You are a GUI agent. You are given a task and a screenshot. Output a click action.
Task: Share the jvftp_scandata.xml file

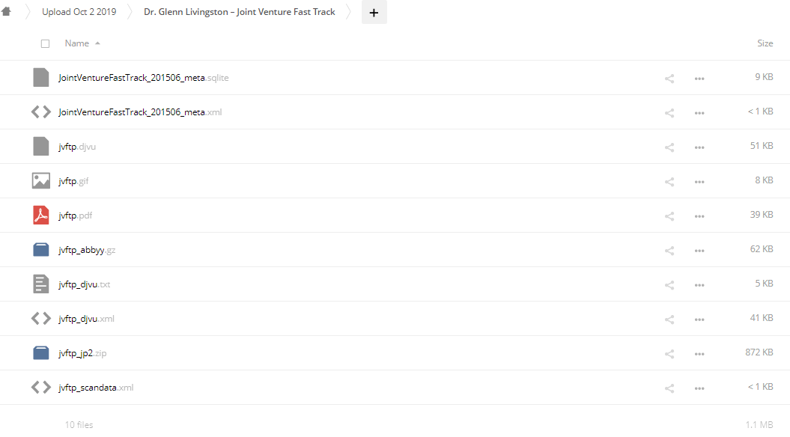[669, 388]
